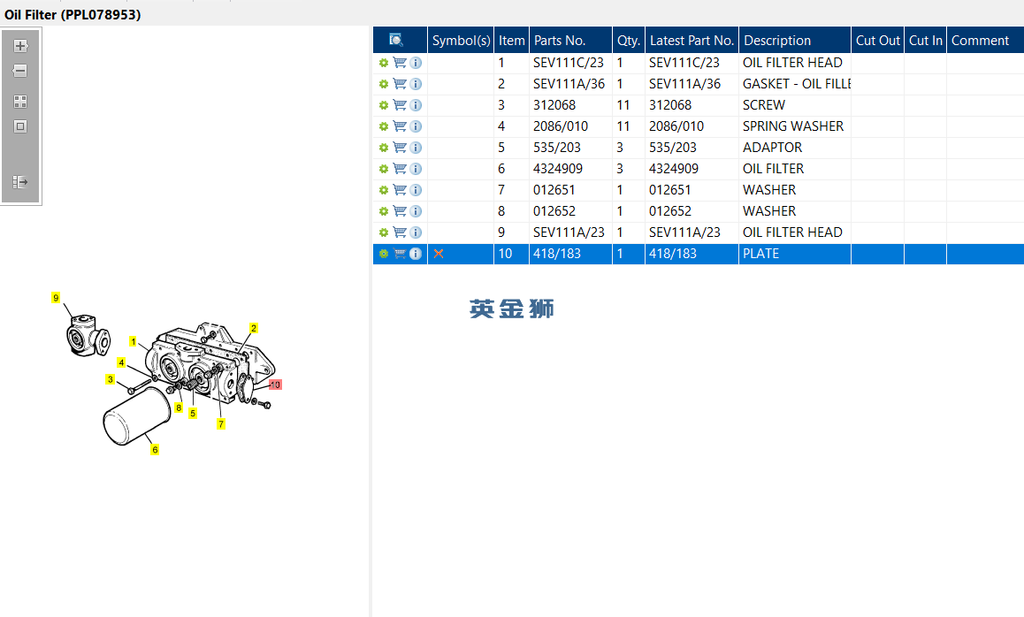Click the search icon in table header
This screenshot has height=617, width=1024.
coord(396,40)
